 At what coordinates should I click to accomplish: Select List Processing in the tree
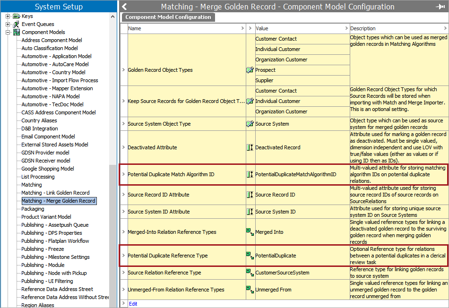coord(38,176)
